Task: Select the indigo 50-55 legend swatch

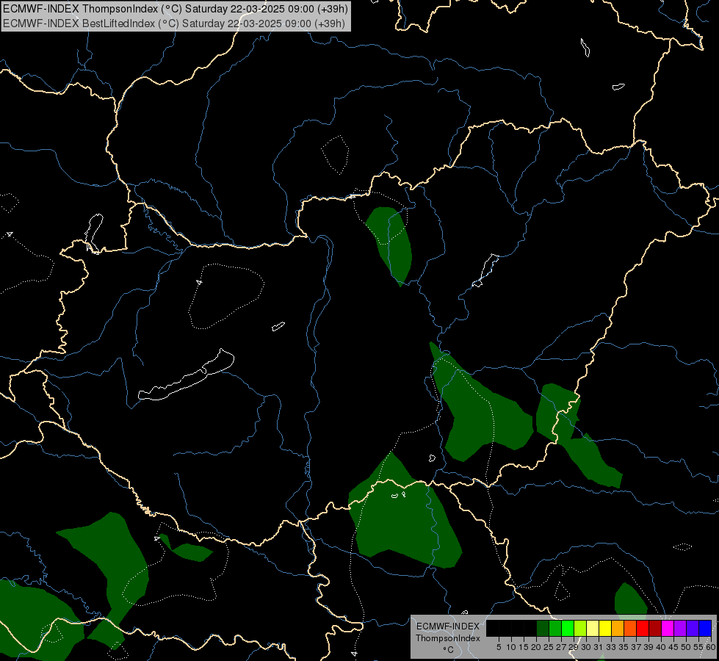Action: pos(693,628)
